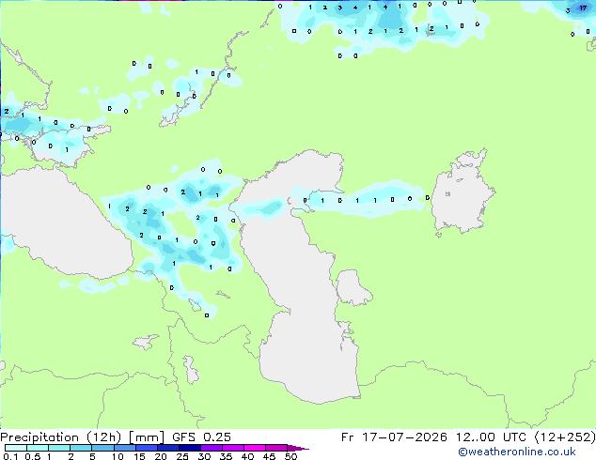
Task: Click the legend value label '0.1'
Action: click(10, 456)
